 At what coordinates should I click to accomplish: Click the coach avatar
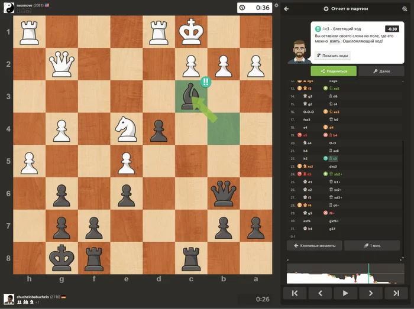[299, 51]
